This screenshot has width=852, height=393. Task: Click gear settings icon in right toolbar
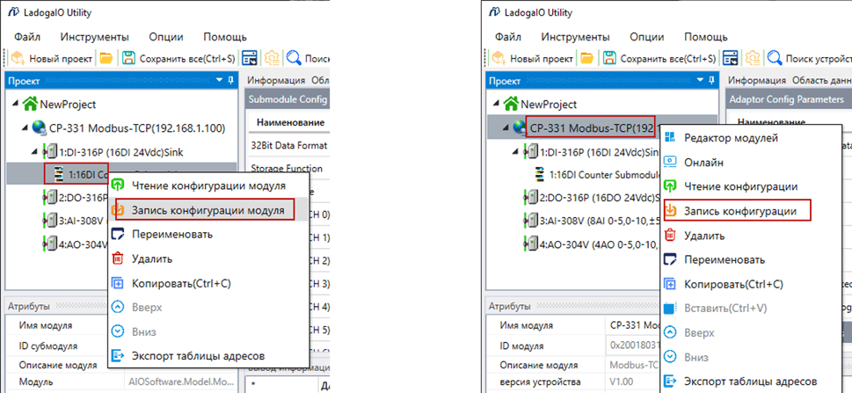[x=753, y=58]
